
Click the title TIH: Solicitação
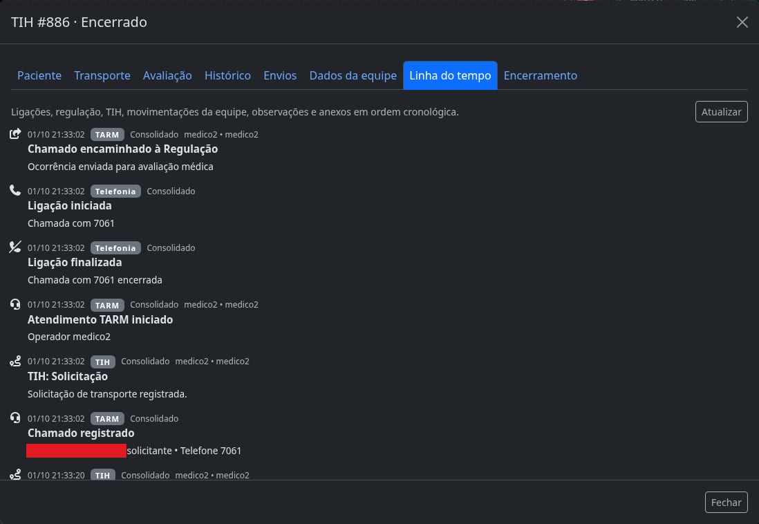point(67,376)
